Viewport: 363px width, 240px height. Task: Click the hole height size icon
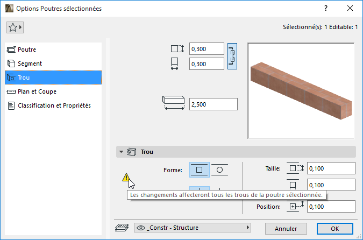(x=295, y=168)
